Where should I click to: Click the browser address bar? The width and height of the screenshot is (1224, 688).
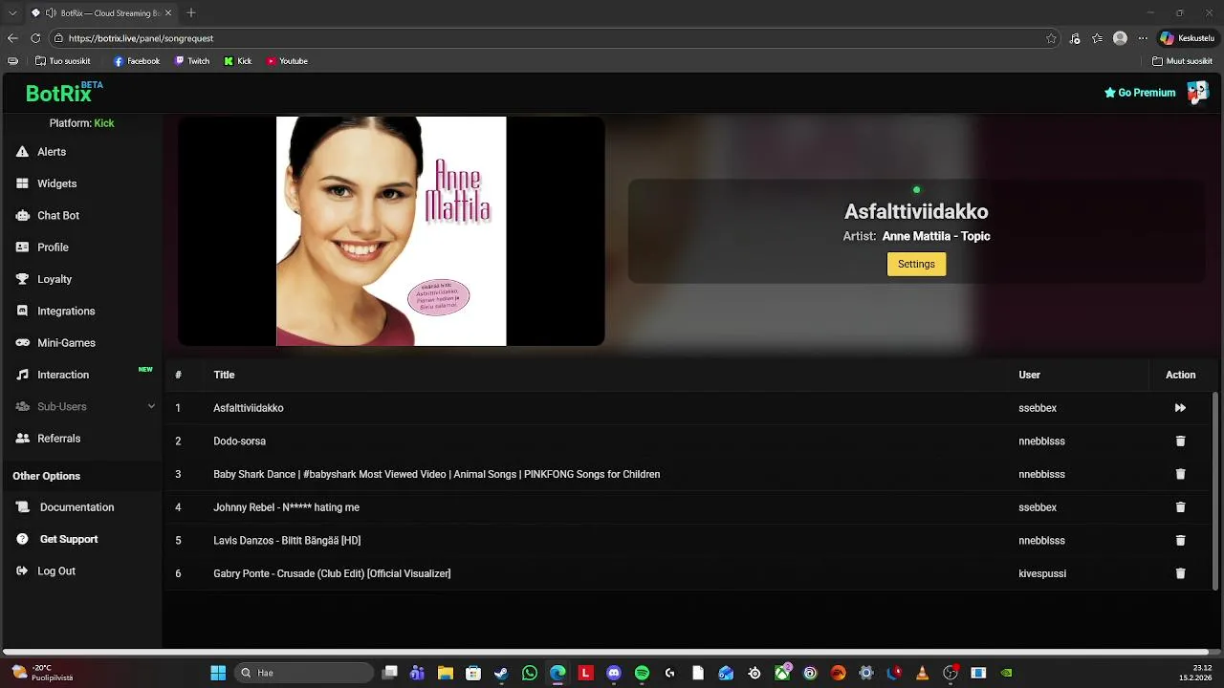[x=555, y=38]
